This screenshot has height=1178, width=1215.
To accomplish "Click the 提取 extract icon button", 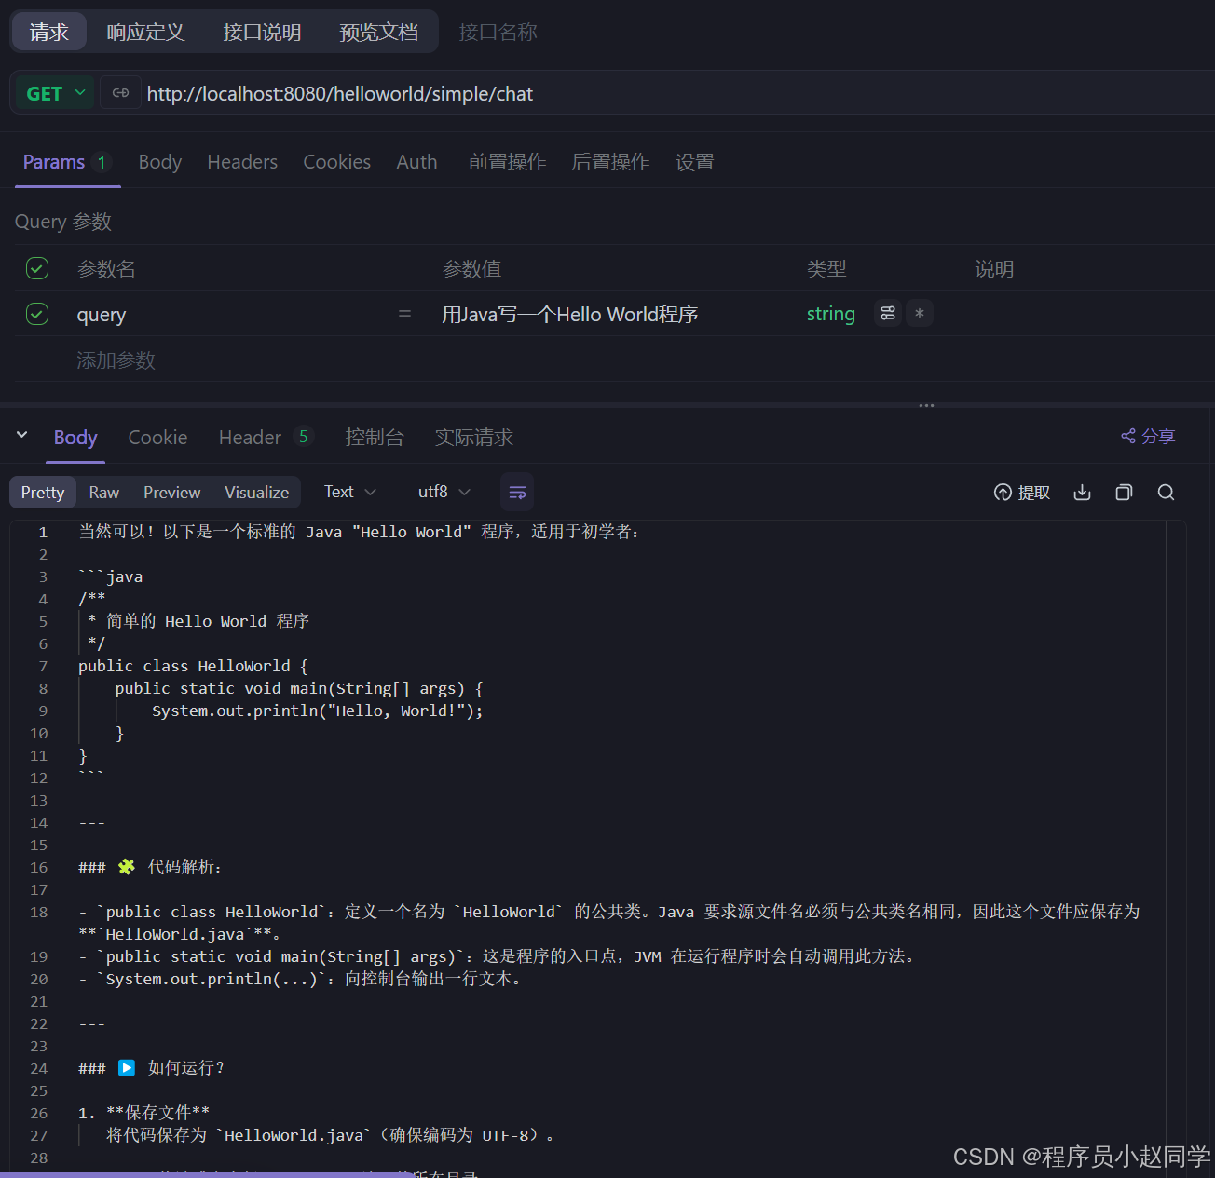I will (x=1022, y=493).
